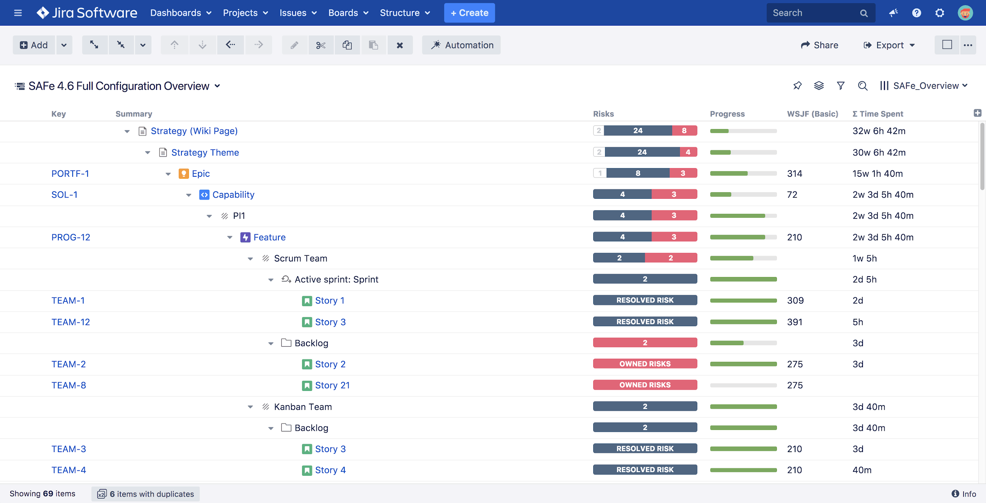Click the copy icon in toolbar
The image size is (986, 503).
[347, 45]
